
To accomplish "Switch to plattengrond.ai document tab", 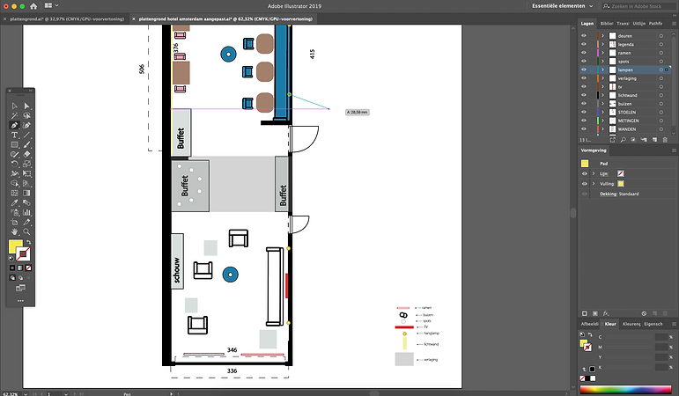I will [x=67, y=19].
